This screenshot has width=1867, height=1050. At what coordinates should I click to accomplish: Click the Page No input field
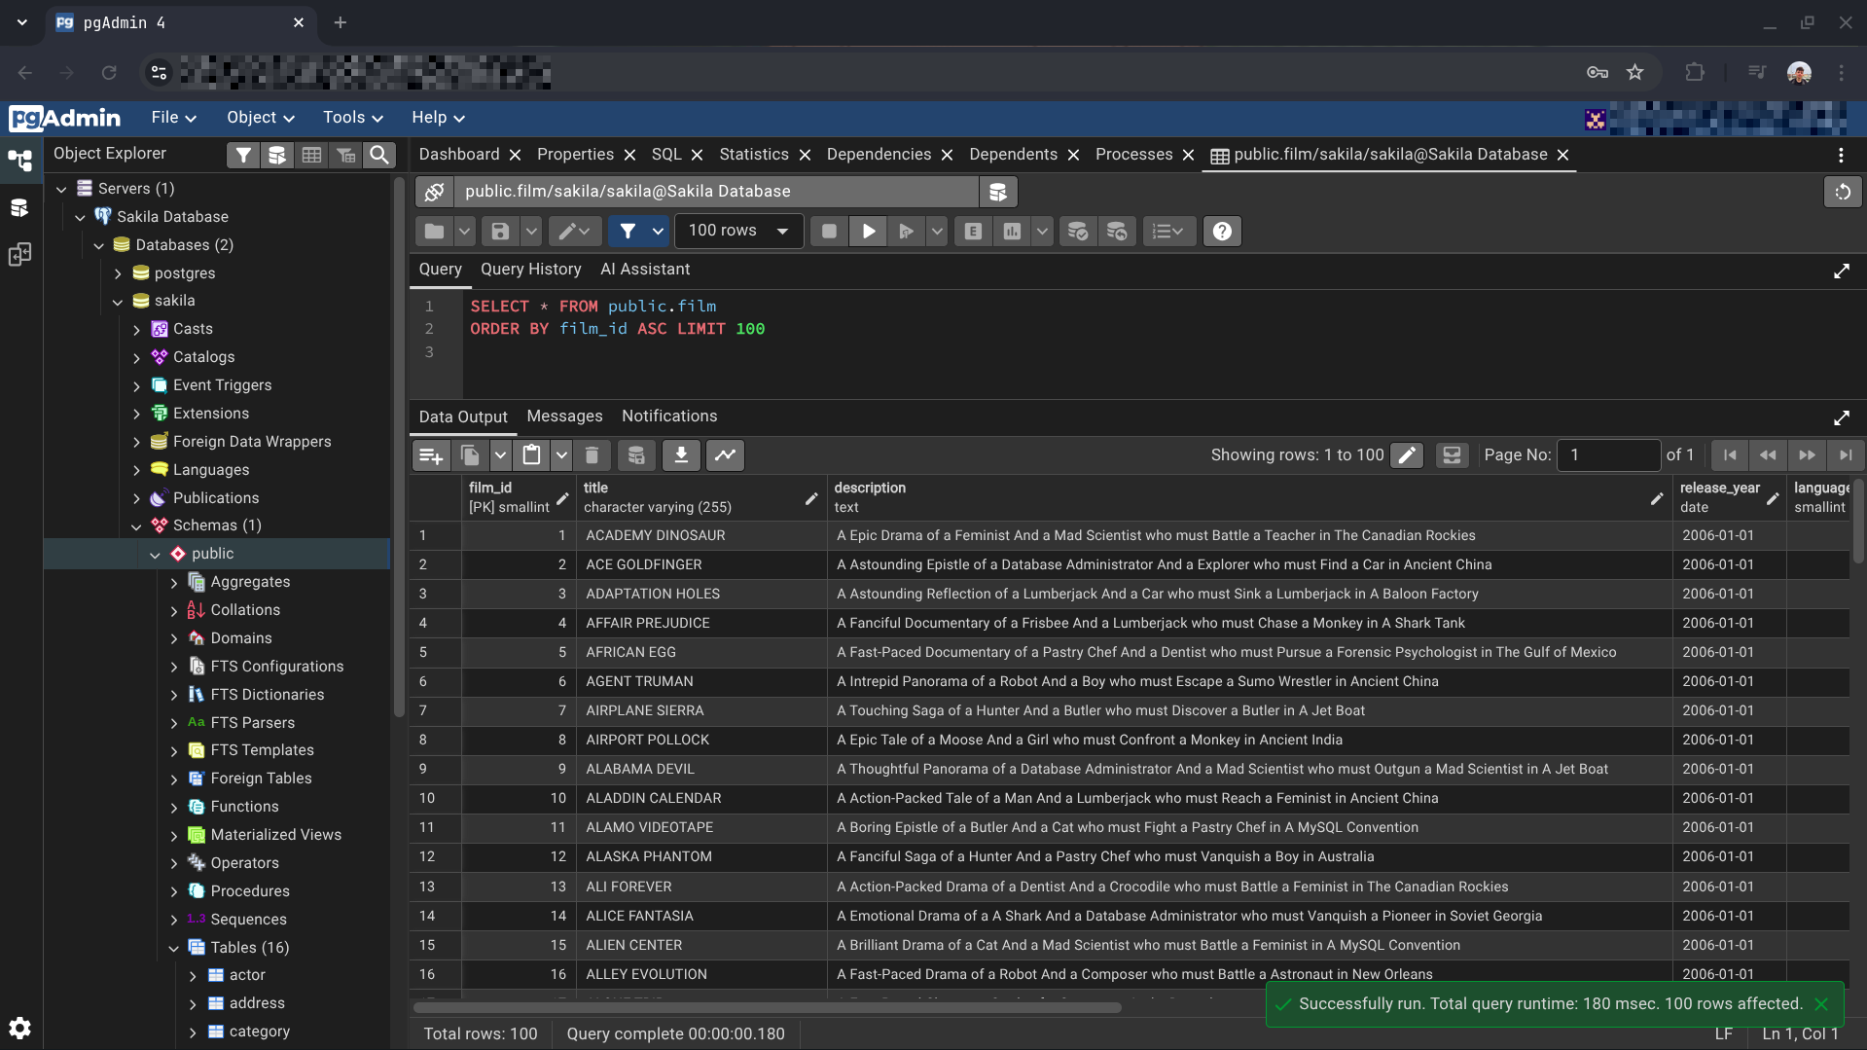click(x=1607, y=455)
